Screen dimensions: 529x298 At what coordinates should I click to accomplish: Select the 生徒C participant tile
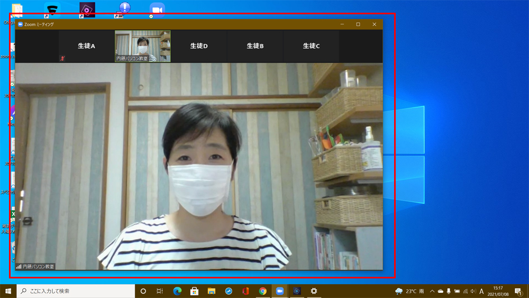311,46
